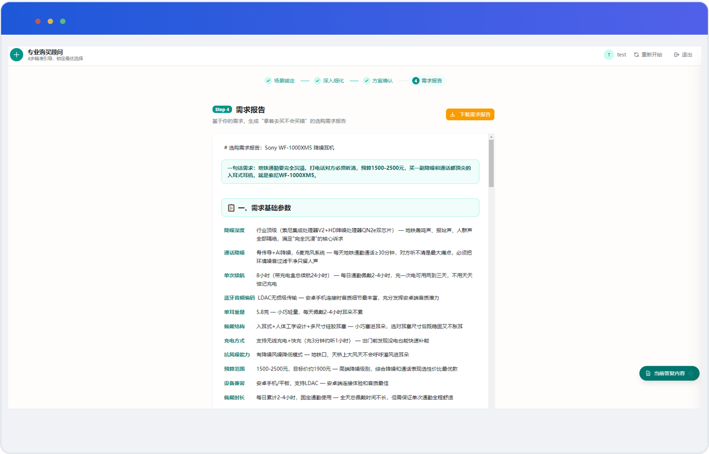
Task: Click the 需求报告 page heading
Action: pyautogui.click(x=250, y=109)
